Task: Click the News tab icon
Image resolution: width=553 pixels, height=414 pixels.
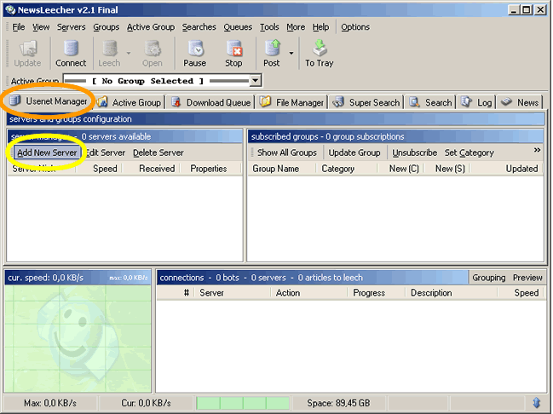Action: pos(506,102)
